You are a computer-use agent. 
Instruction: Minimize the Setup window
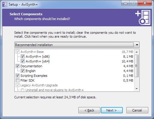(x=125, y=3)
